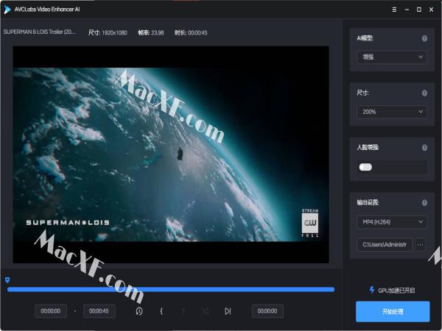Viewport: 442px width, 331px height.
Task: Click the blue playhead marker above timeline
Action: point(7,280)
